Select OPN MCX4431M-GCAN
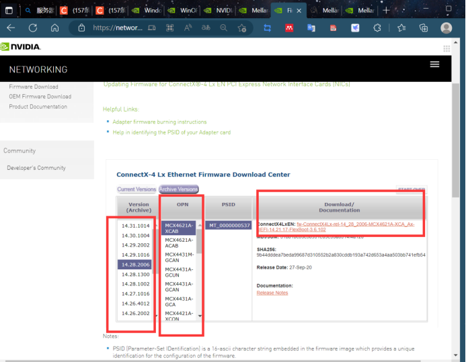 pos(179,257)
